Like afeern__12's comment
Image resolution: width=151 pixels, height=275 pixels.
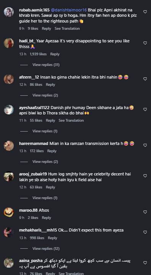click(x=145, y=79)
